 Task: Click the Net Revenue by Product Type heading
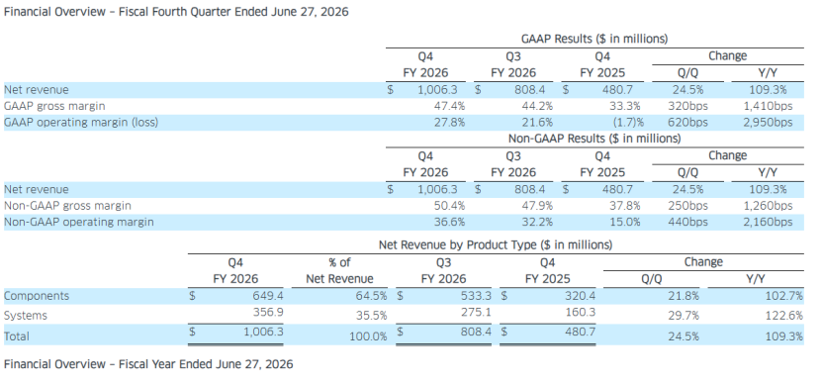[496, 245]
